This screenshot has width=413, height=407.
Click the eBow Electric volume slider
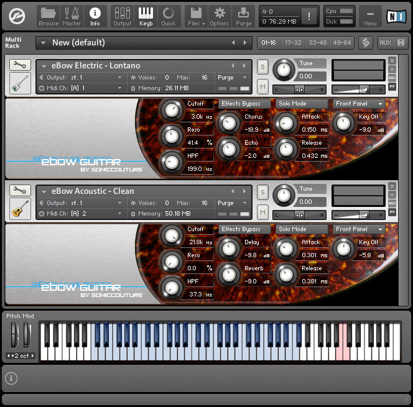point(358,89)
